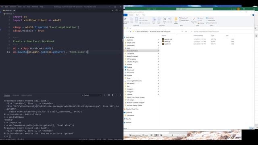Click the New folder icon in Explorer ribbon
Image resolution: width=258 pixels, height=145 pixels.
[x=176, y=21]
